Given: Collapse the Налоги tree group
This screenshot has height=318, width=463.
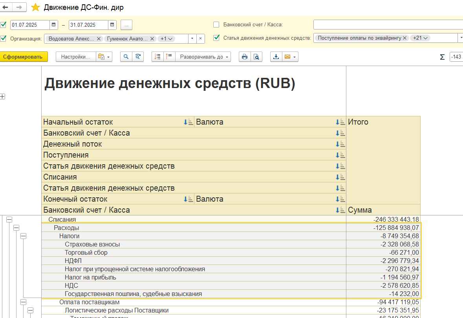Looking at the screenshot, I should [x=23, y=236].
